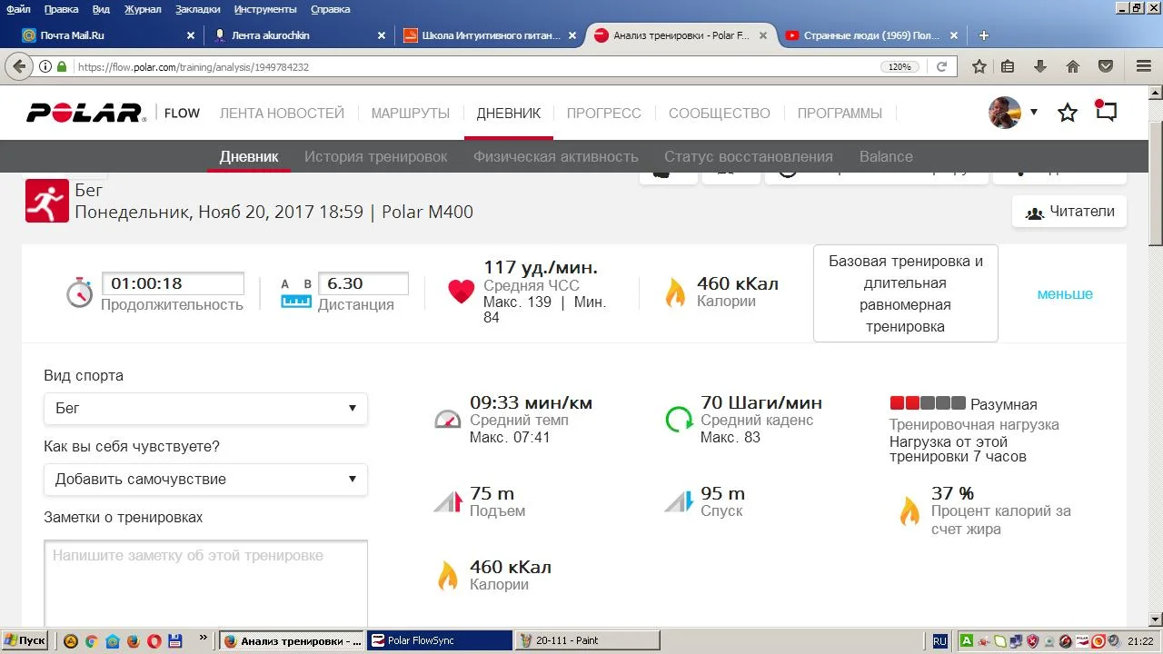The height and width of the screenshot is (654, 1163).
Task: Click the flame icon beside bottom 460 кКал
Action: [448, 576]
